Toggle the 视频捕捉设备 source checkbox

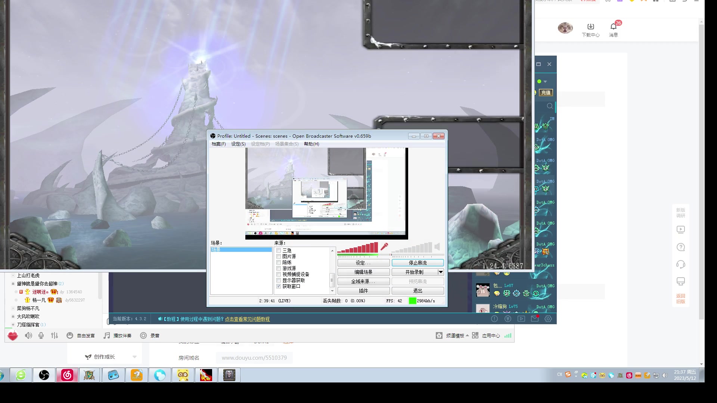pos(279,274)
